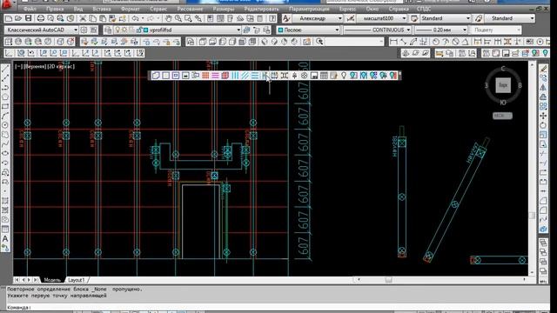The width and height of the screenshot is (557, 313).
Task: Click the empty search field beside the magnifier icon
Action: pos(354,42)
